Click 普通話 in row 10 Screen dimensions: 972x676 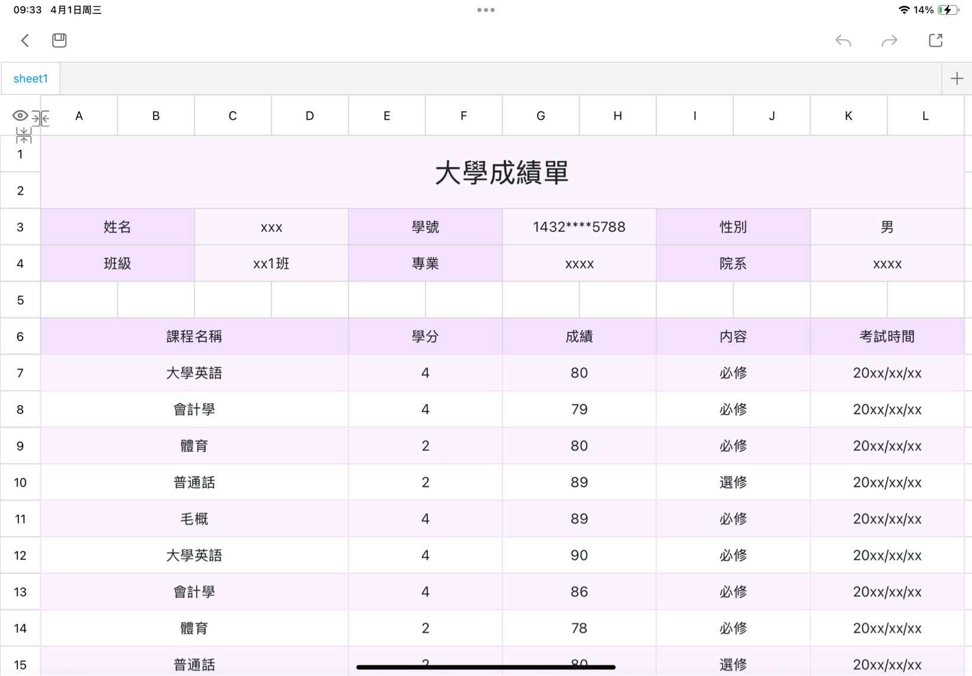[194, 482]
